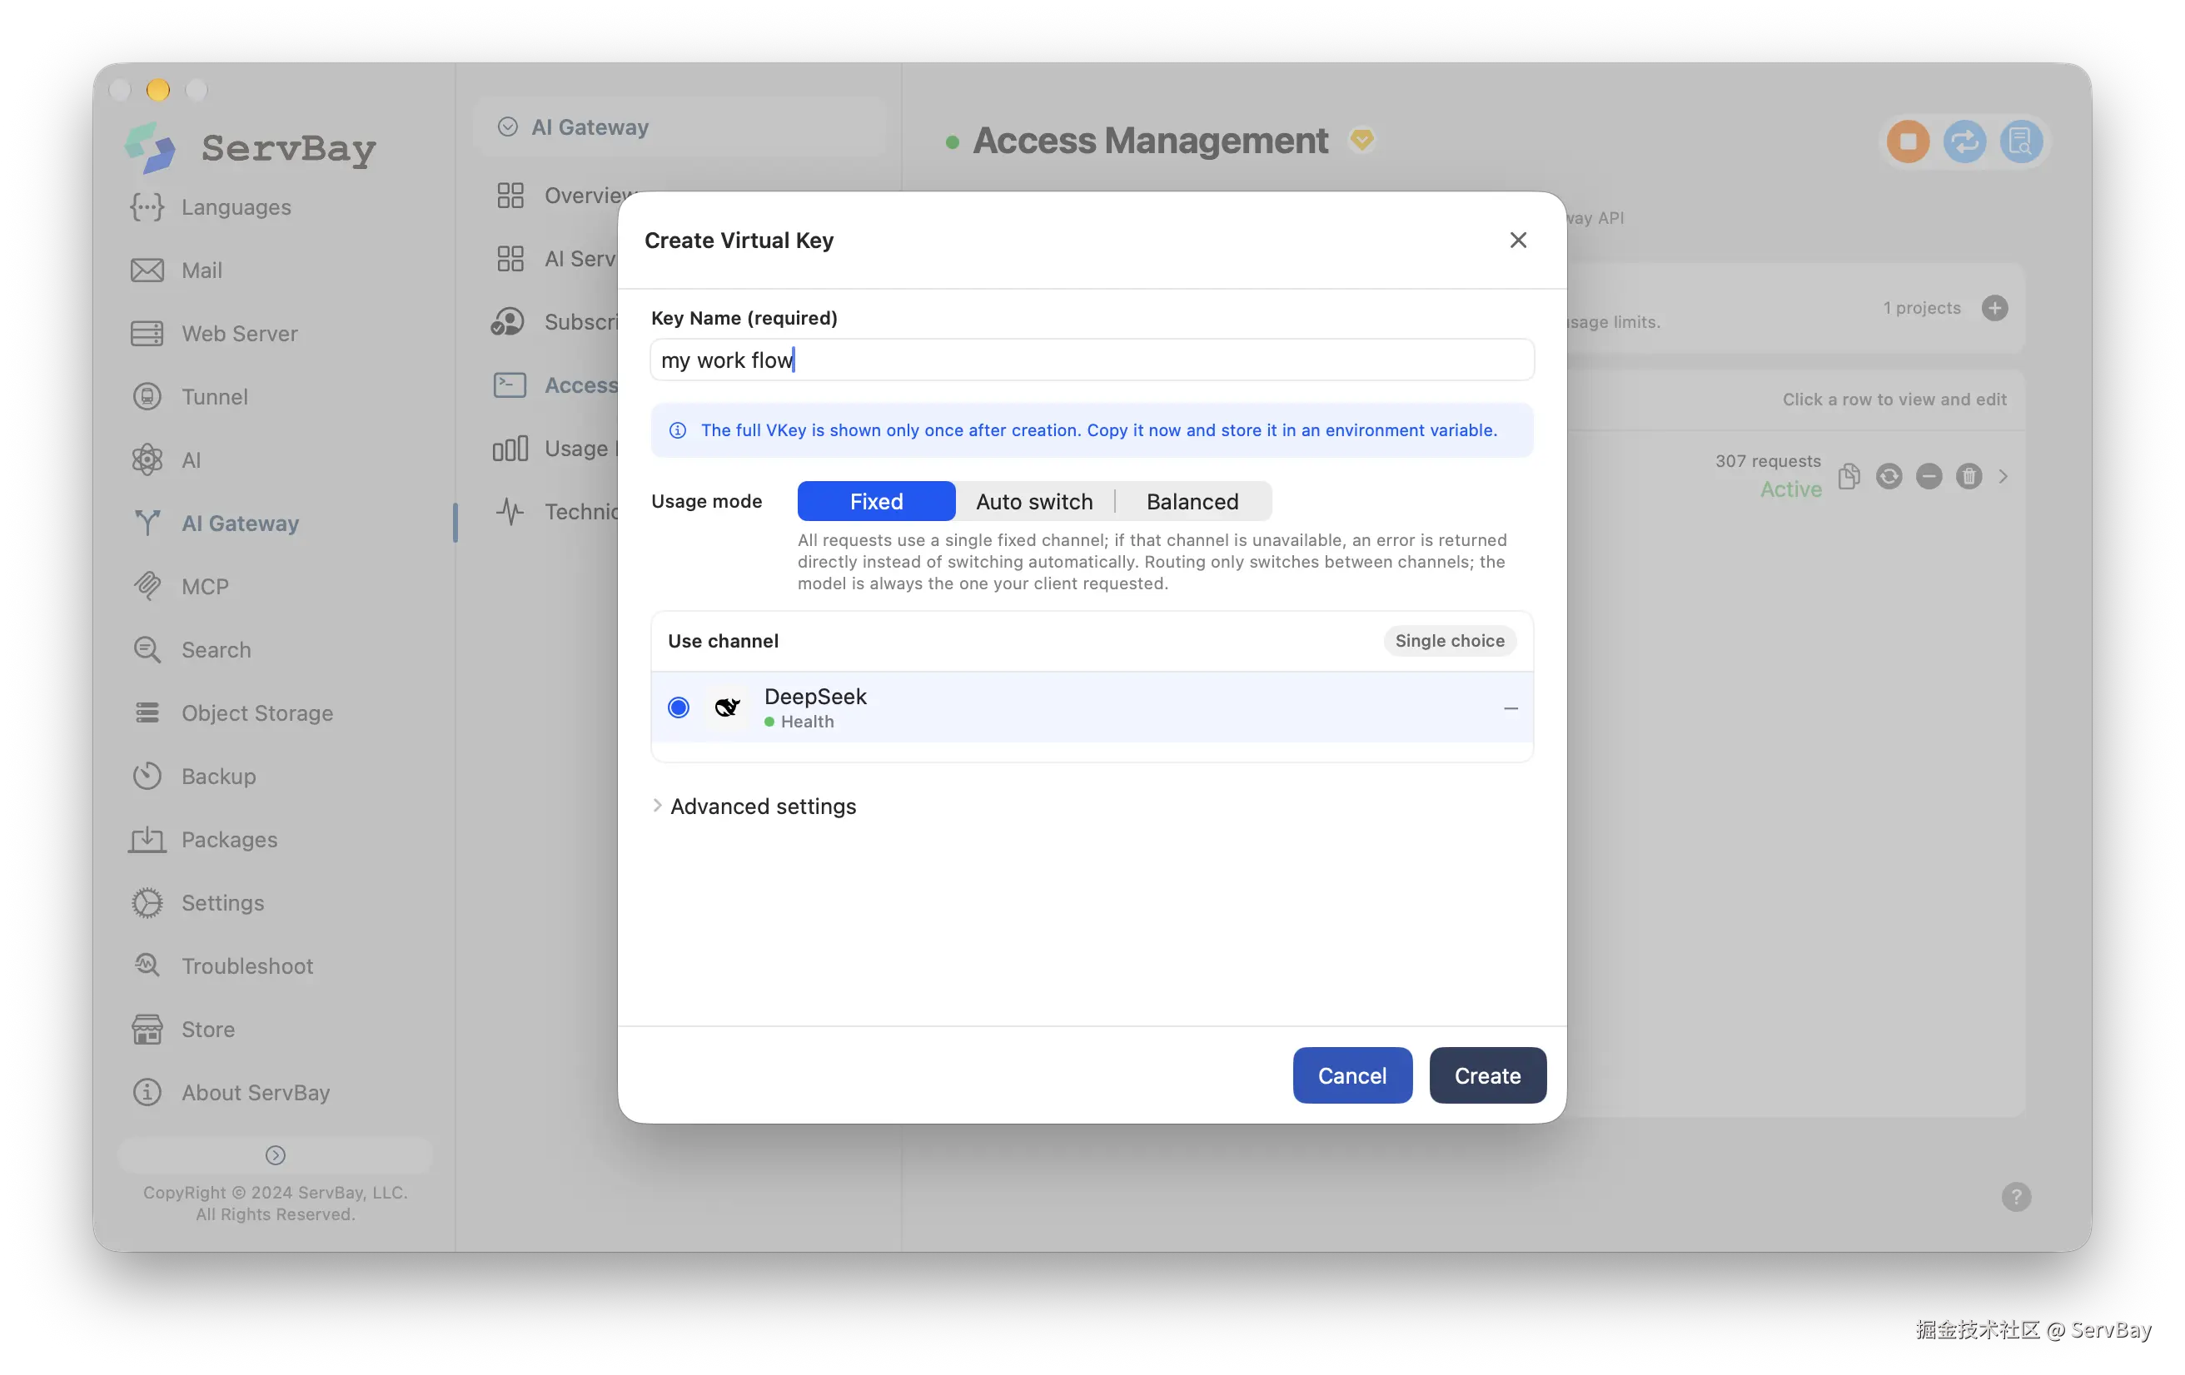
Task: Open the help question mark icon
Action: pos(2015,1197)
